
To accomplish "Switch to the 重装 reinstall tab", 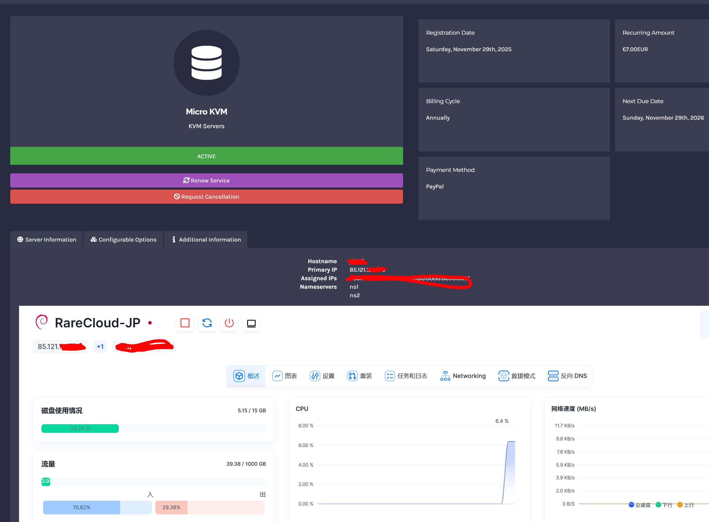I will (x=359, y=376).
